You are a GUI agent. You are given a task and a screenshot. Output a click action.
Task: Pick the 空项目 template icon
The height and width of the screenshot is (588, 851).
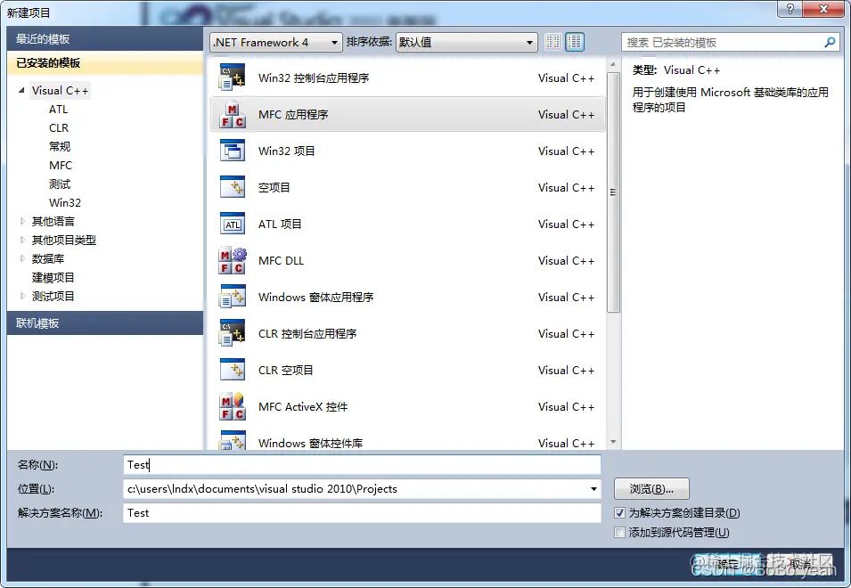point(233,187)
